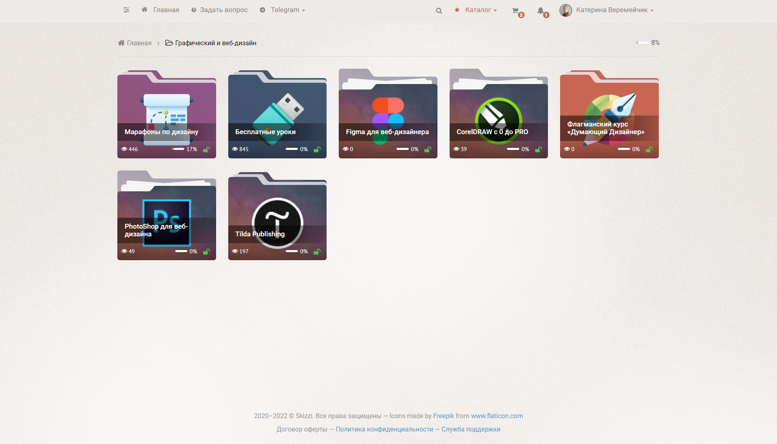Click the 17% progress bar on Марафоны
The height and width of the screenshot is (444, 777).
click(x=178, y=149)
